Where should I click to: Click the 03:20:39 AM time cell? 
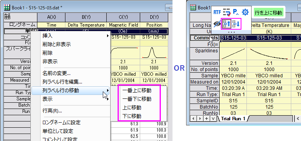269,88
